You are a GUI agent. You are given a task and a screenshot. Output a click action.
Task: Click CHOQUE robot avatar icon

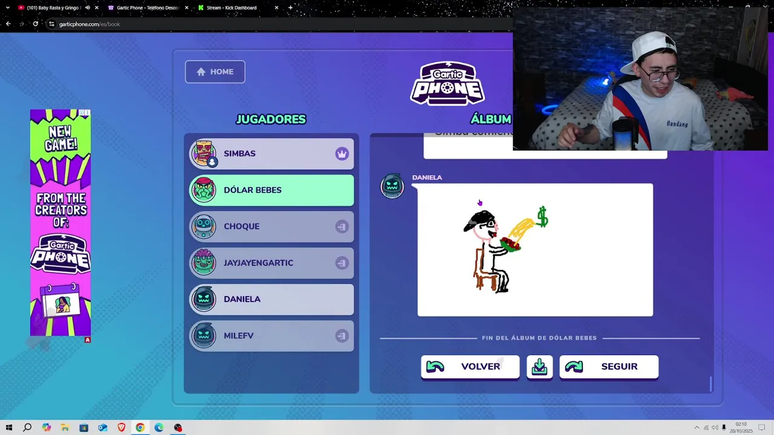click(204, 227)
